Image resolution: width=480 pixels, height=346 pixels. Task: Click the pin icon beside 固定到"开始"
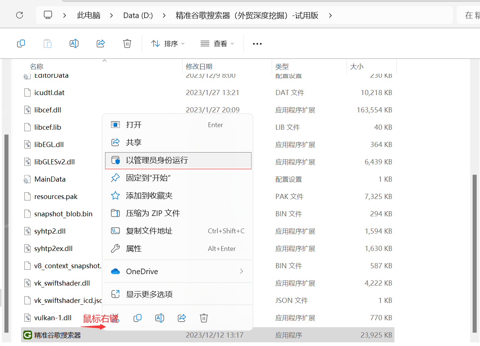[115, 178]
